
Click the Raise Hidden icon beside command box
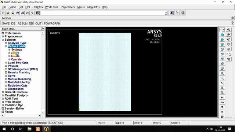coord(171,13)
